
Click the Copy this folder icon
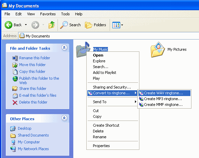coord(15,72)
